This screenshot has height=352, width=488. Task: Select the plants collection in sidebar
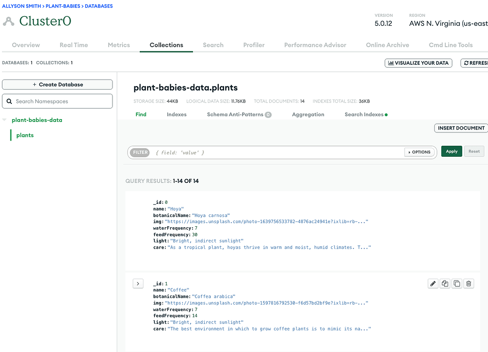[25, 135]
